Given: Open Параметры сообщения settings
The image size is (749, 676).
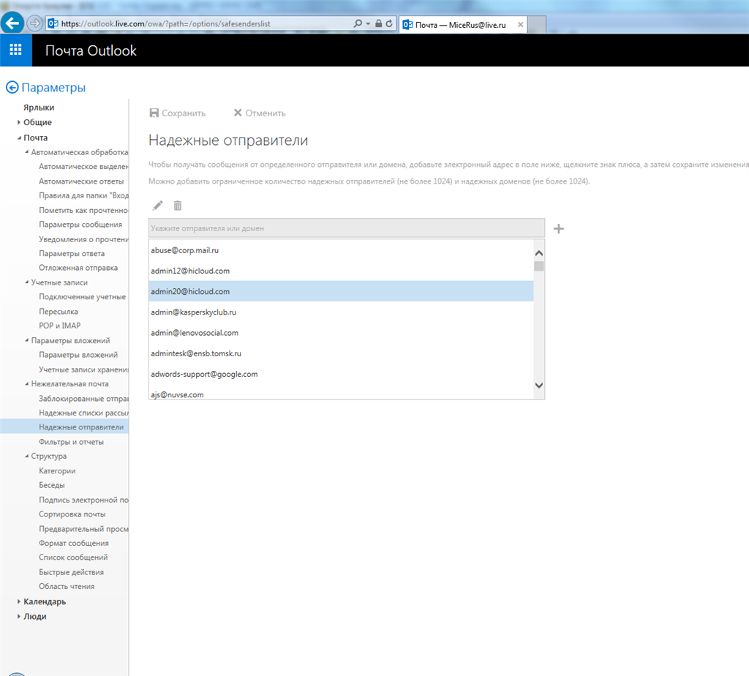Looking at the screenshot, I should coord(80,225).
